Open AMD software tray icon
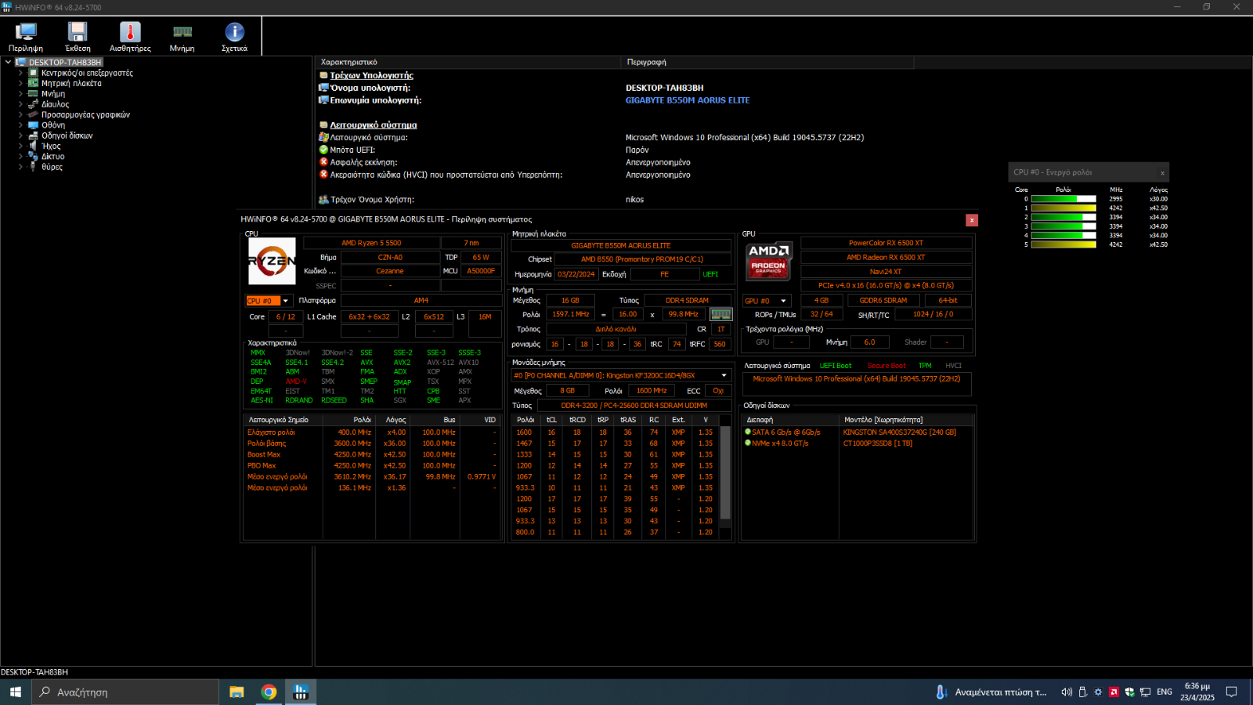This screenshot has height=705, width=1253. 1114,692
